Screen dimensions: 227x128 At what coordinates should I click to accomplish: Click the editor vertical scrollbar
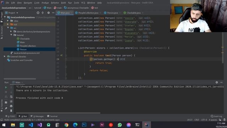pyautogui.click(x=222, y=48)
